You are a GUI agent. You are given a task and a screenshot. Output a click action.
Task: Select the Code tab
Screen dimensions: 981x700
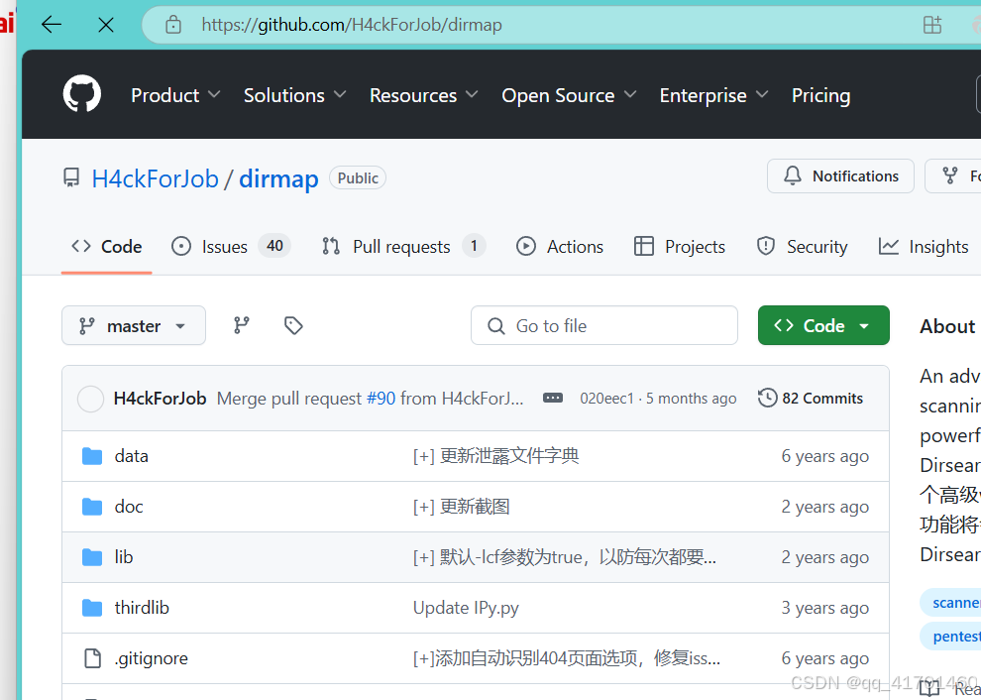[106, 247]
